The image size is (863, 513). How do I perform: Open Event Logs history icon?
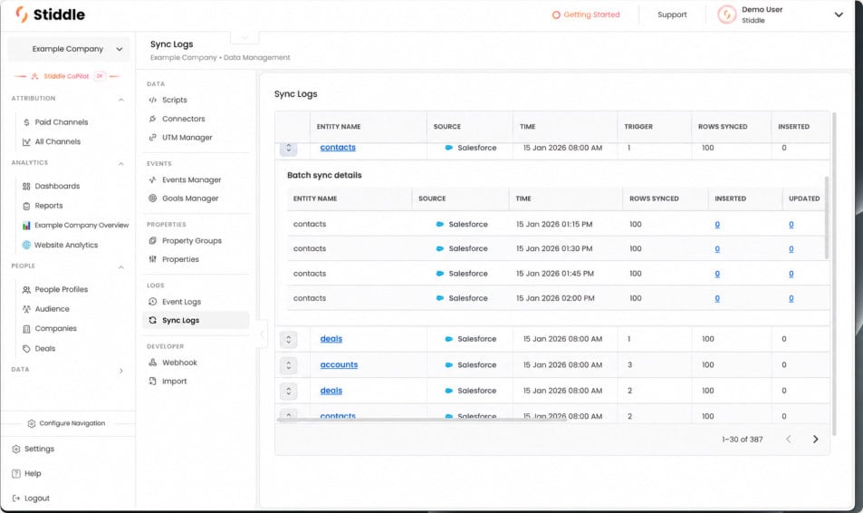click(x=153, y=302)
